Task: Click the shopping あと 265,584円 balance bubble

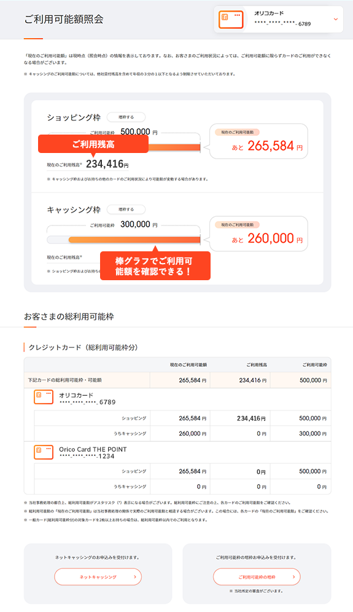Action: pos(258,141)
